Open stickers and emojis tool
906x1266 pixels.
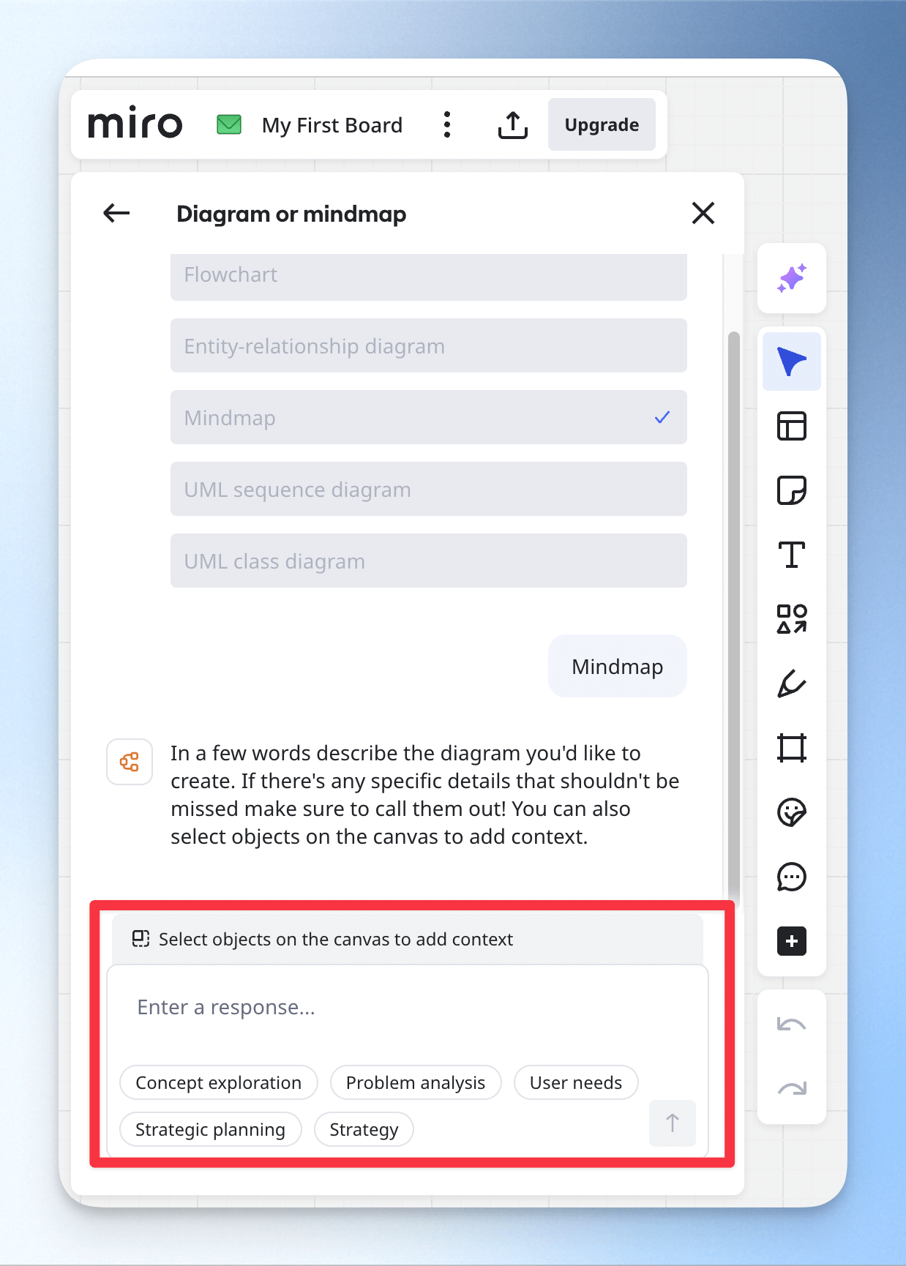tap(792, 812)
